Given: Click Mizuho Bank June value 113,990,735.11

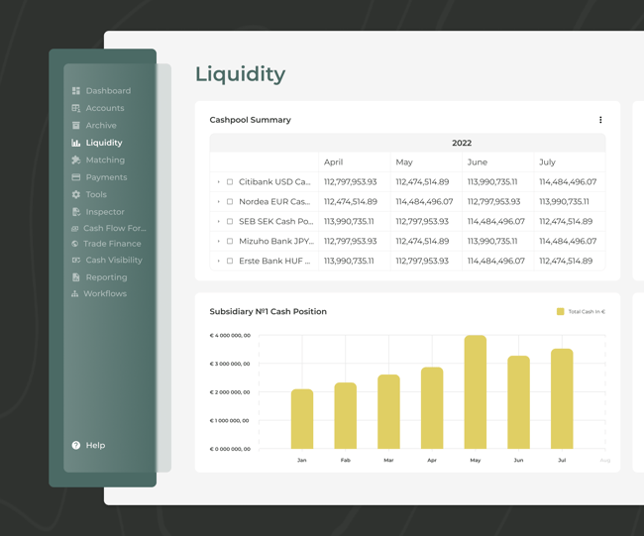Looking at the screenshot, I should (x=492, y=241).
